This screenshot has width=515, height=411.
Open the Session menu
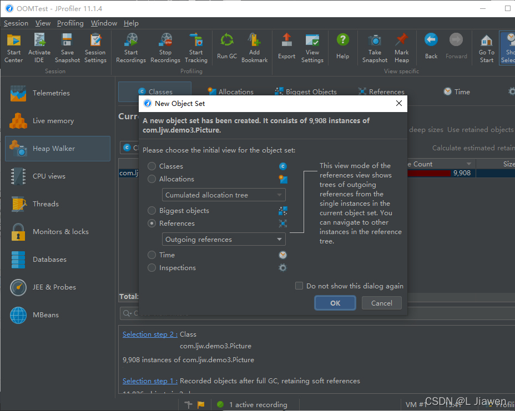pos(16,23)
